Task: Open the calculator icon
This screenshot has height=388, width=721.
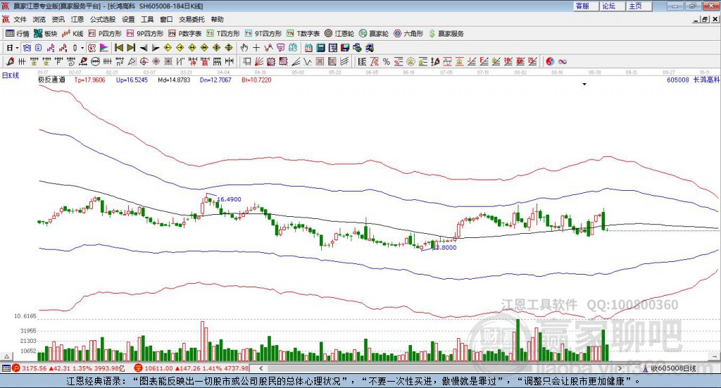Action: [321, 48]
